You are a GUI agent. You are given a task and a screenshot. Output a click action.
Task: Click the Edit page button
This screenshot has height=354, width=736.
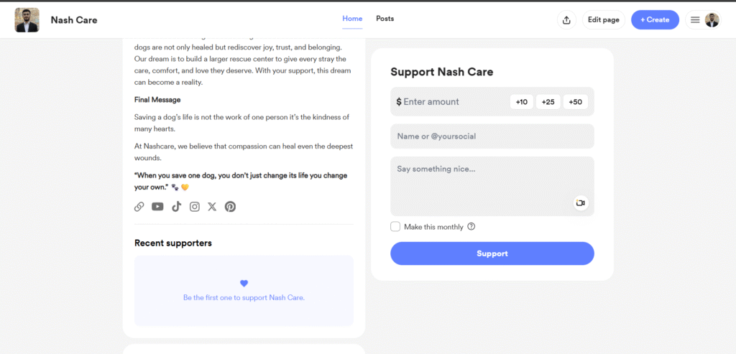coord(603,20)
